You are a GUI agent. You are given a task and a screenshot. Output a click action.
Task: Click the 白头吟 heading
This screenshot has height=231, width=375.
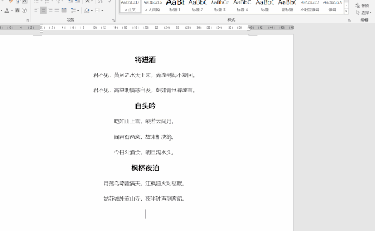pyautogui.click(x=145, y=106)
